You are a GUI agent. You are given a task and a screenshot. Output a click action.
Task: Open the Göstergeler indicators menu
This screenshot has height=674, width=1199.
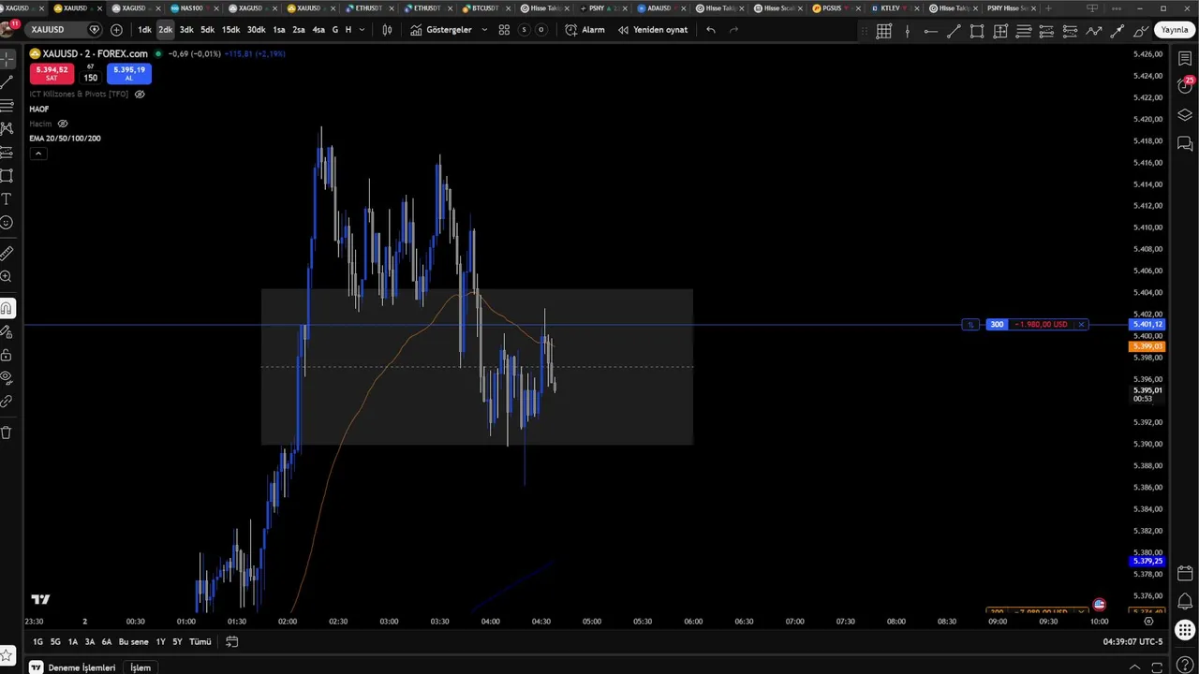[441, 30]
